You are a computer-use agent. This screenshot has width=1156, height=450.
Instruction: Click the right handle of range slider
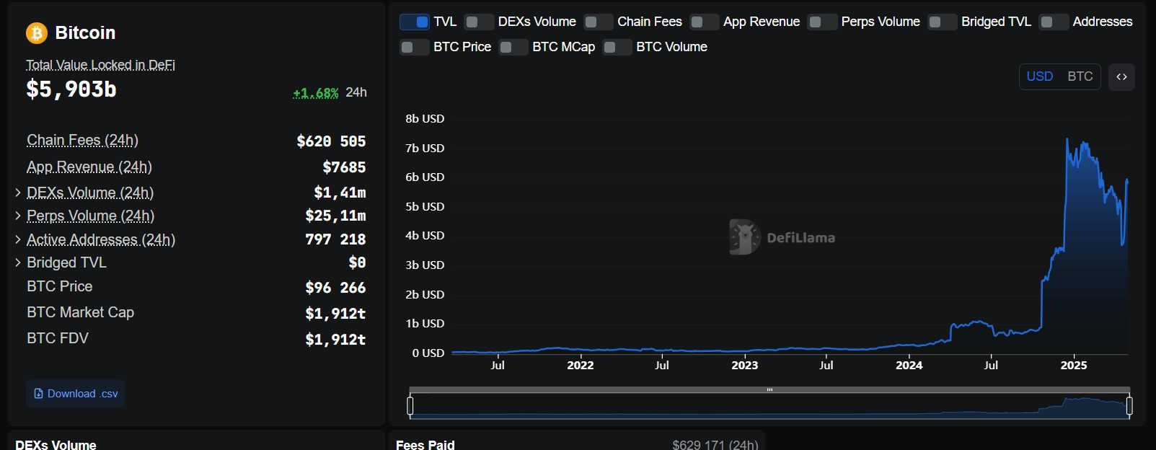(x=1129, y=406)
